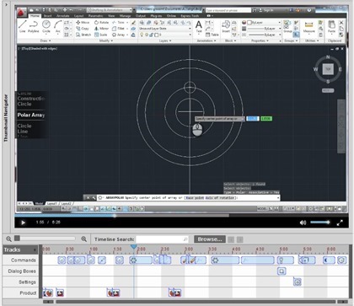Image resolution: width=354 pixels, height=306 pixels.
Task: Expand the Annotation panel title
Action: click(206, 40)
